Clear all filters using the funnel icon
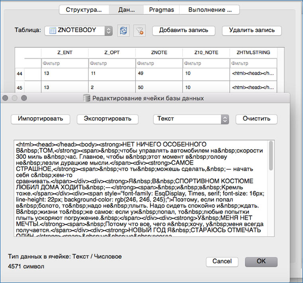The height and width of the screenshot is (283, 303). tap(139, 31)
